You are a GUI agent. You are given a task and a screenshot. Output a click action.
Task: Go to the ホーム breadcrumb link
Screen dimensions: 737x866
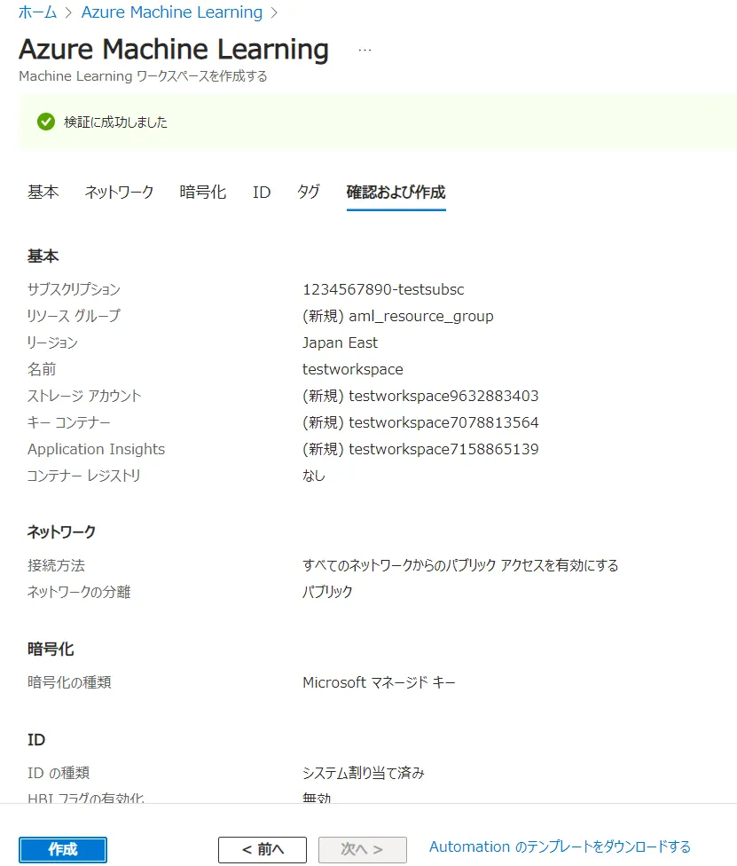click(37, 12)
